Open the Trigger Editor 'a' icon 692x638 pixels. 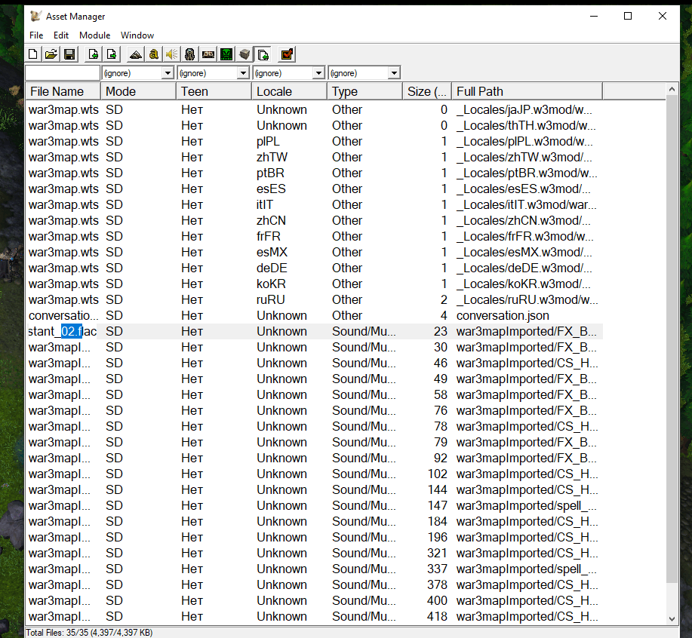click(x=154, y=54)
